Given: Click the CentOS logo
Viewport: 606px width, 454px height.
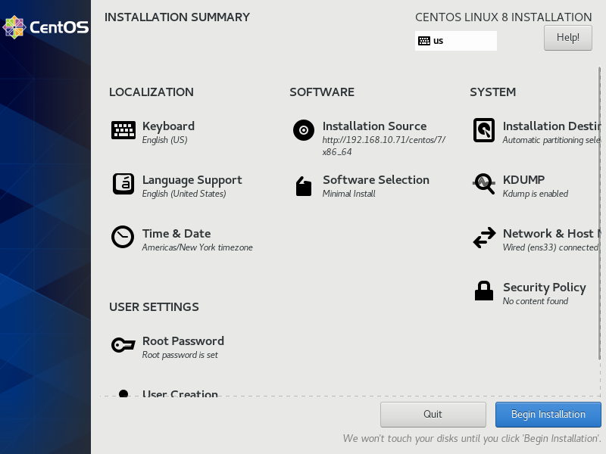Looking at the screenshot, I should pyautogui.click(x=45, y=27).
